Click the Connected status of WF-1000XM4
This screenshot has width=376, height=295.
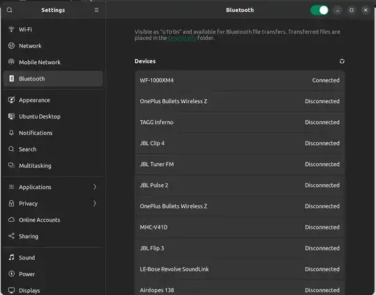point(326,80)
